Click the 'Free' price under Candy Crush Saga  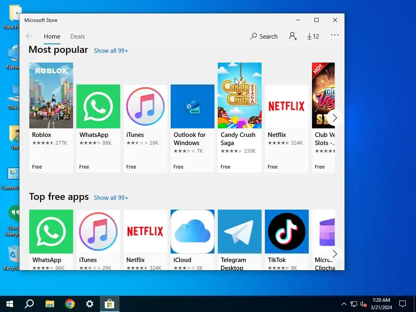coord(225,167)
